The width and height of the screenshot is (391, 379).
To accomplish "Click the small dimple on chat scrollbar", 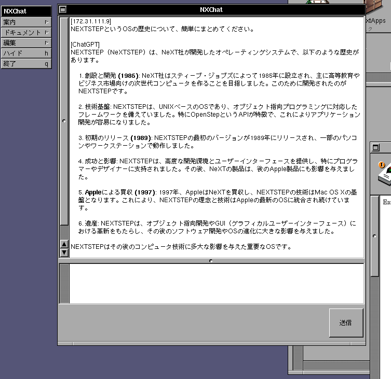I will tap(64, 120).
